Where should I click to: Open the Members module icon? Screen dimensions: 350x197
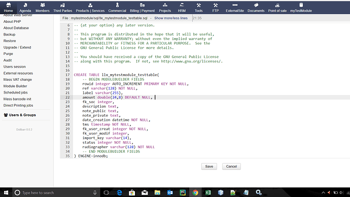point(43,5)
